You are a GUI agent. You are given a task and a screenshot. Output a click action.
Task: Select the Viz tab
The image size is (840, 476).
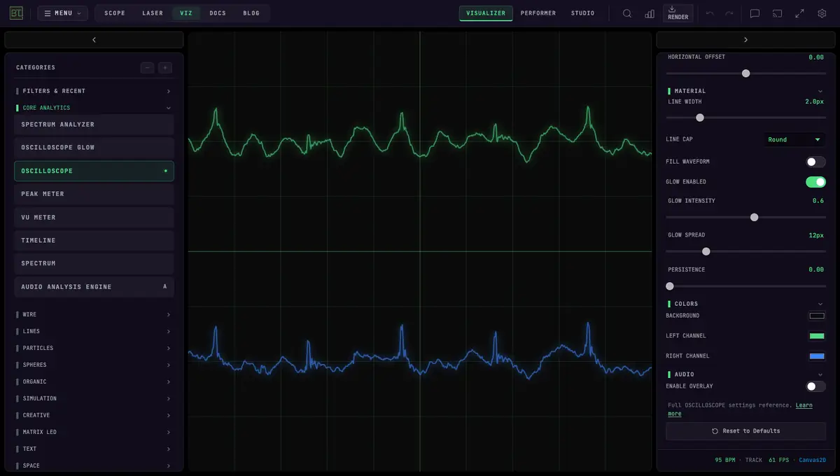186,13
